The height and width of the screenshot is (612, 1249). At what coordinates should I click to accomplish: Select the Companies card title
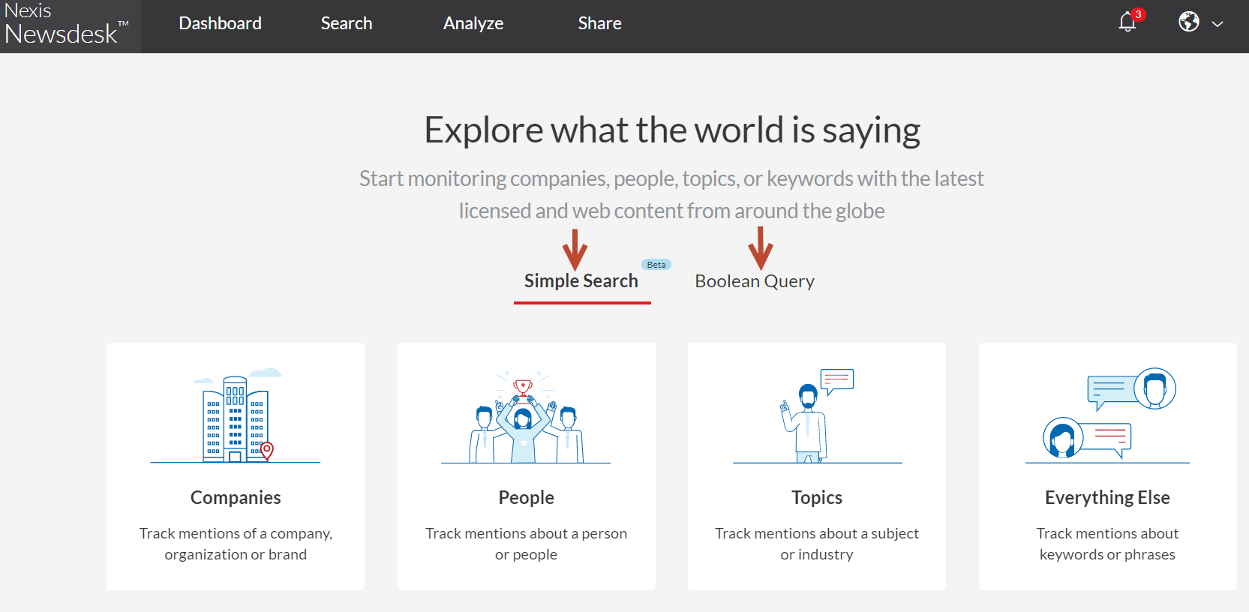click(236, 497)
